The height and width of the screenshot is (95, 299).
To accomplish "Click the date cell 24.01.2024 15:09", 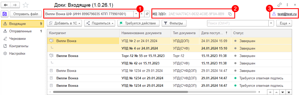I will (x=215, y=41).
